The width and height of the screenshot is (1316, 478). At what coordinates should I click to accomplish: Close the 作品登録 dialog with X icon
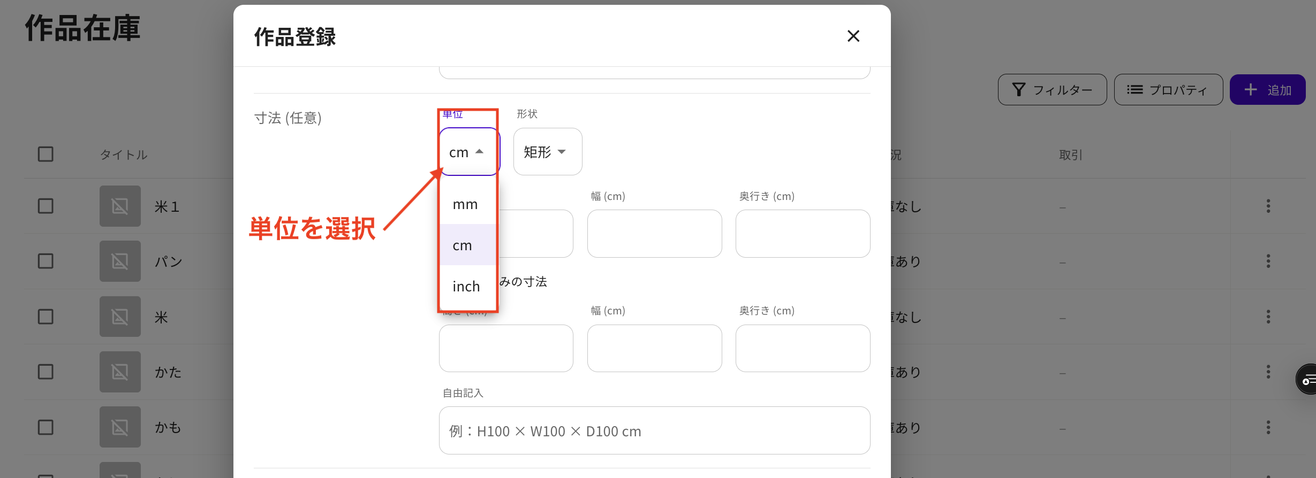853,36
